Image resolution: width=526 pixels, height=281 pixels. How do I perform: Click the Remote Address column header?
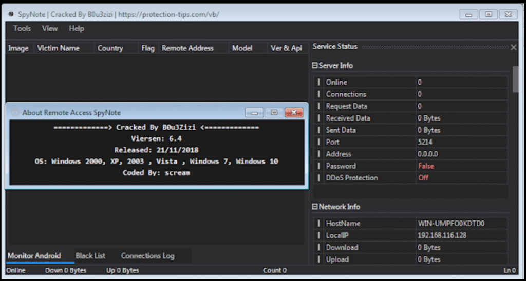[187, 48]
